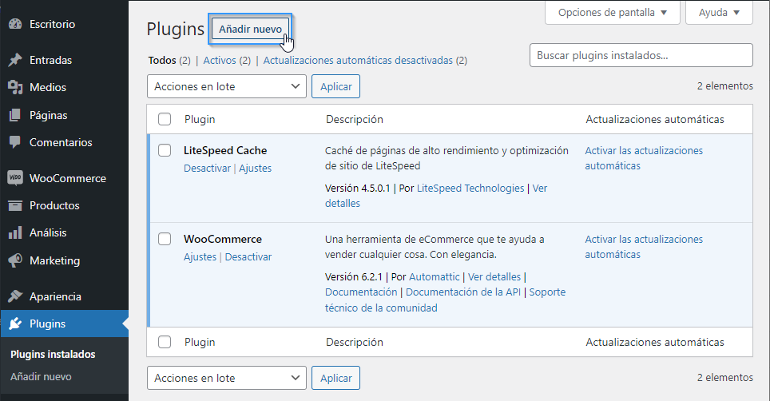Toggle the footer row select-all checkbox
This screenshot has width=770, height=401.
pyautogui.click(x=165, y=342)
